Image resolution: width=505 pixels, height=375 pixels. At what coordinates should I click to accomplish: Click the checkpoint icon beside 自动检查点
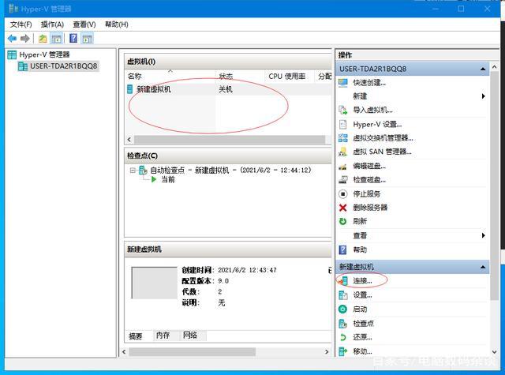point(143,170)
